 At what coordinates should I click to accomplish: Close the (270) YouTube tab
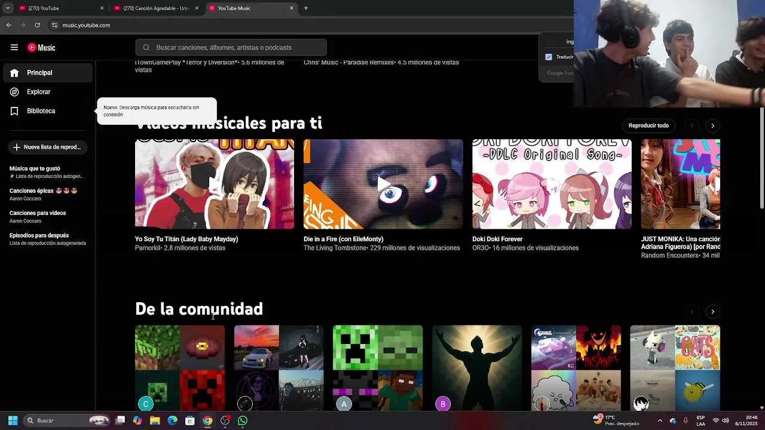pos(102,8)
